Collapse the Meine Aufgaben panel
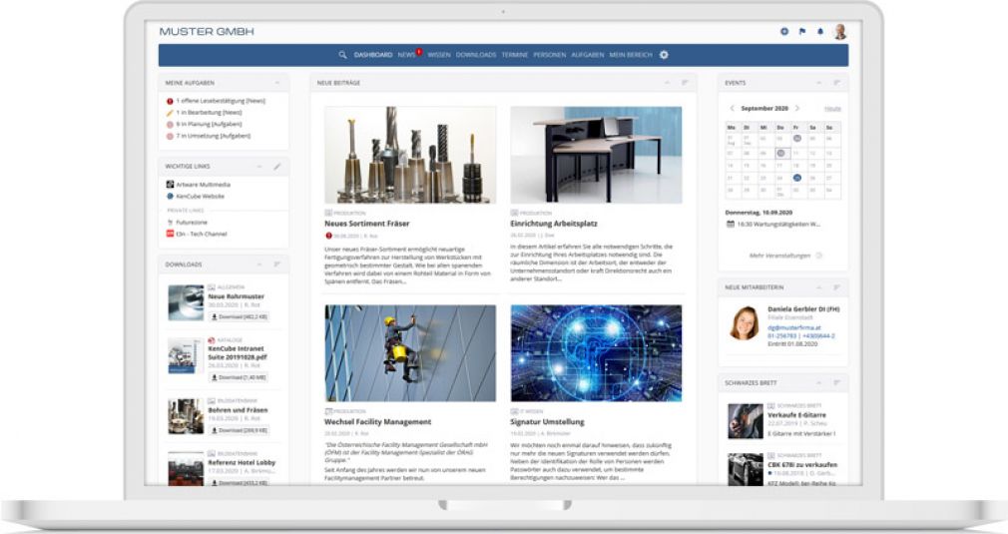 (277, 83)
